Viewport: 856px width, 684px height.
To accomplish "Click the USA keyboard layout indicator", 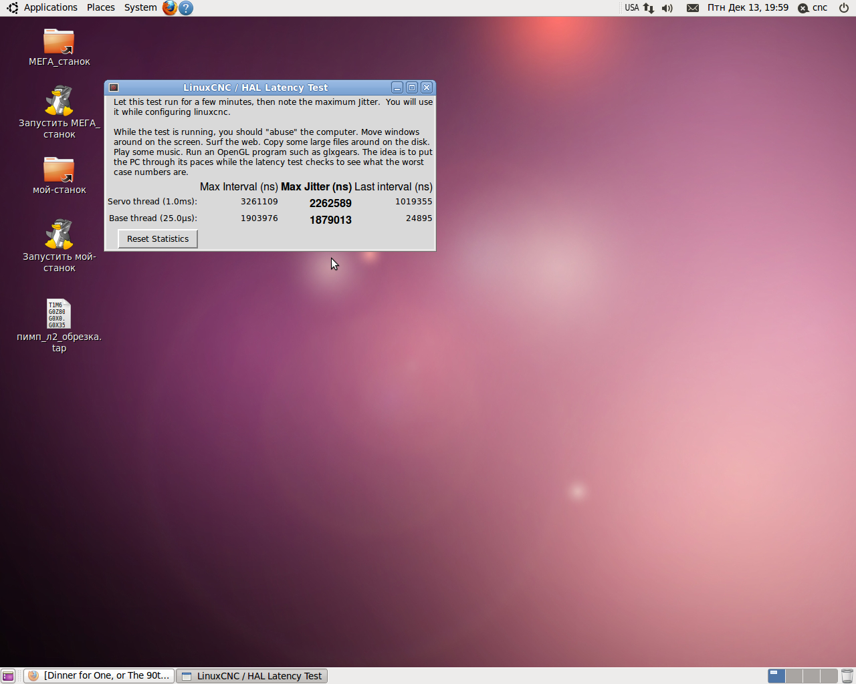I will click(632, 8).
